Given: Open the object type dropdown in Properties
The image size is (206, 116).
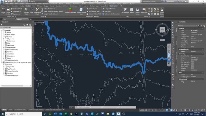Looking at the screenshot, I should coord(187,26).
